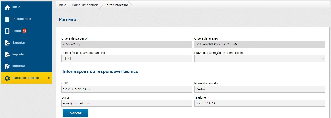
Task: Edit the Nome do contato field
Action: coord(259,89)
